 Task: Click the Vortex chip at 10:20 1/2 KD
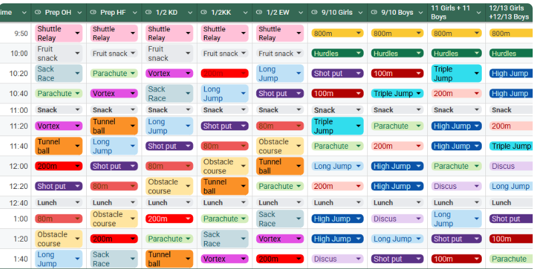click(170, 73)
